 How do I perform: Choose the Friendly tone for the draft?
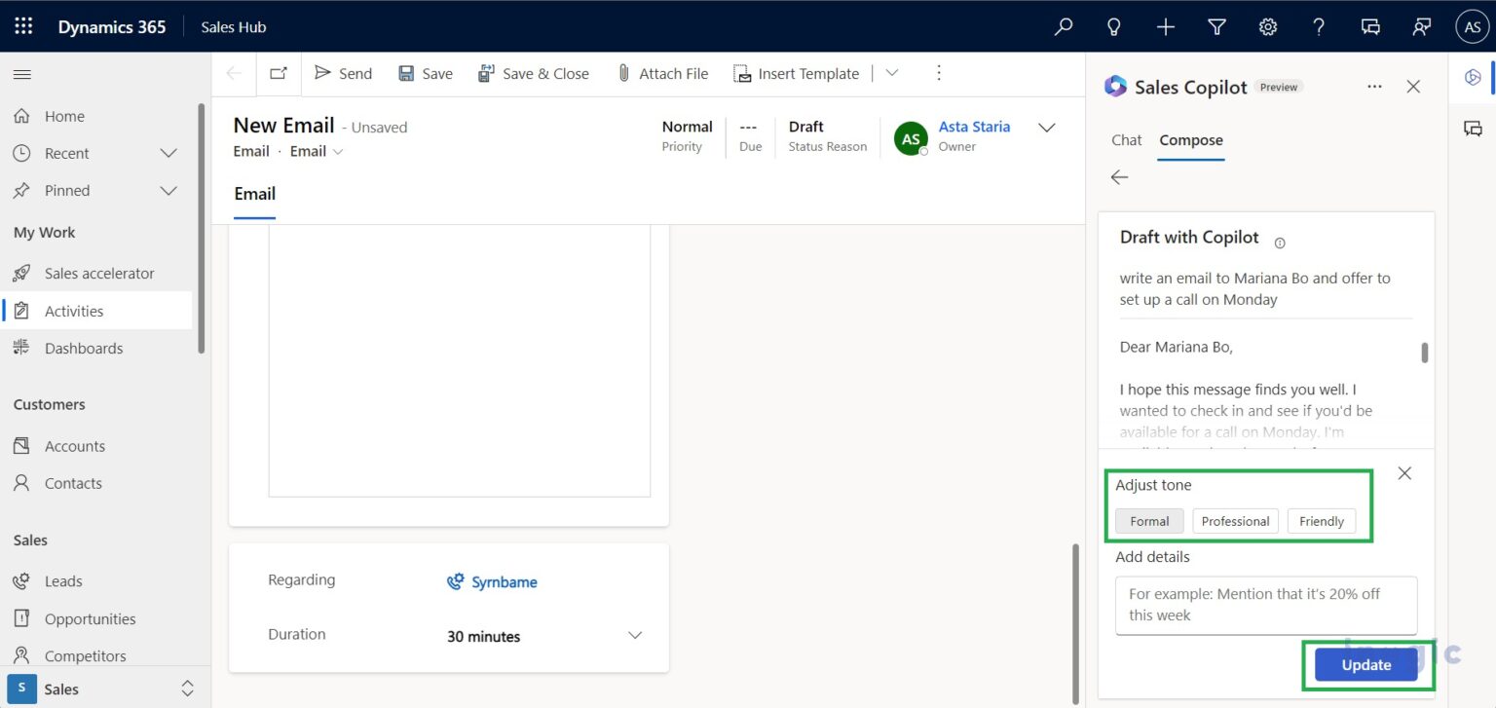(1321, 520)
